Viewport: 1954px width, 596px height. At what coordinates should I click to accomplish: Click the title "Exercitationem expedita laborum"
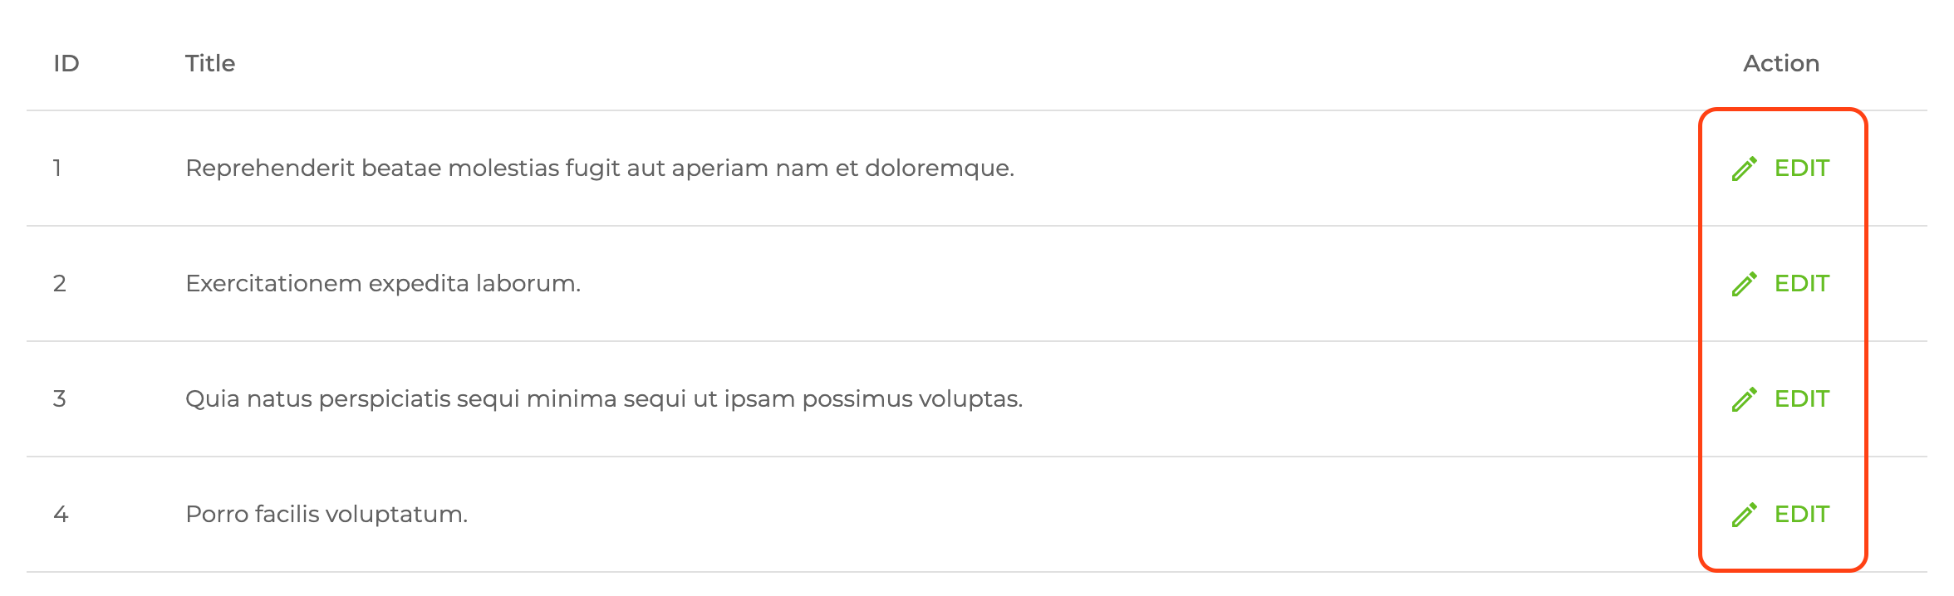pyautogui.click(x=382, y=284)
